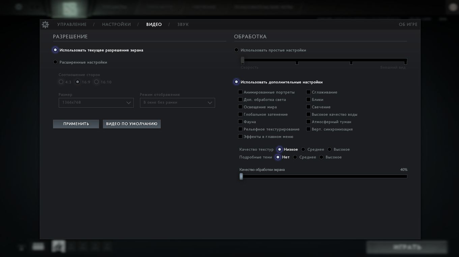Click the settings gear icon
This screenshot has height=257, width=459.
(x=45, y=25)
